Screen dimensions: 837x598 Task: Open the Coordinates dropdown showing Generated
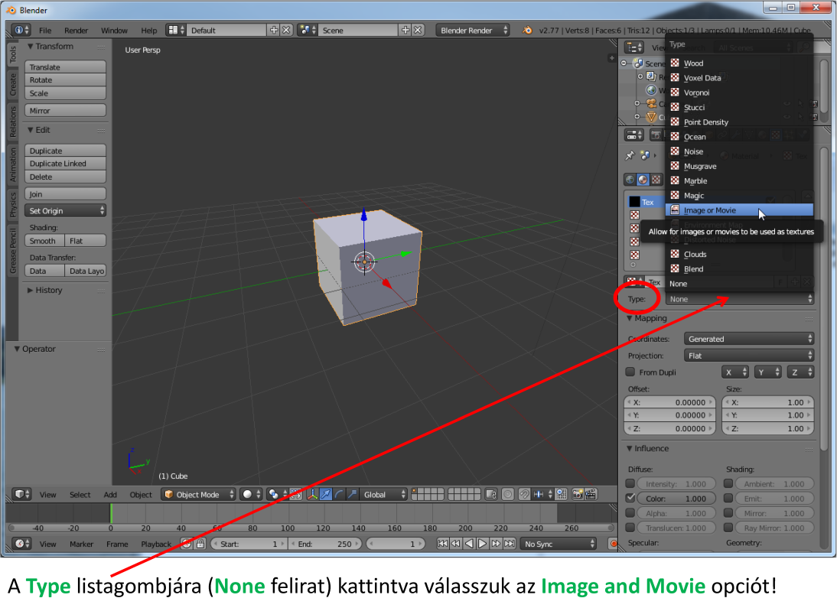point(749,339)
